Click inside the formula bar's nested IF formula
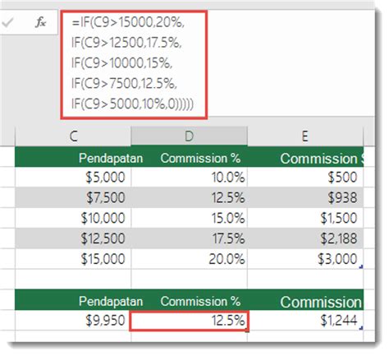389x356 pixels. 134,65
